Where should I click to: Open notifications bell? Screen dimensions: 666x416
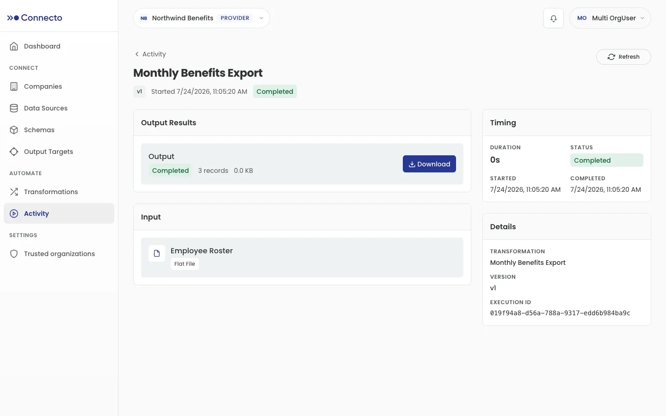(x=554, y=18)
